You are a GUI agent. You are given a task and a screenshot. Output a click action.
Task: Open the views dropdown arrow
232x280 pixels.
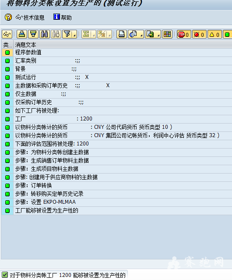141,34
